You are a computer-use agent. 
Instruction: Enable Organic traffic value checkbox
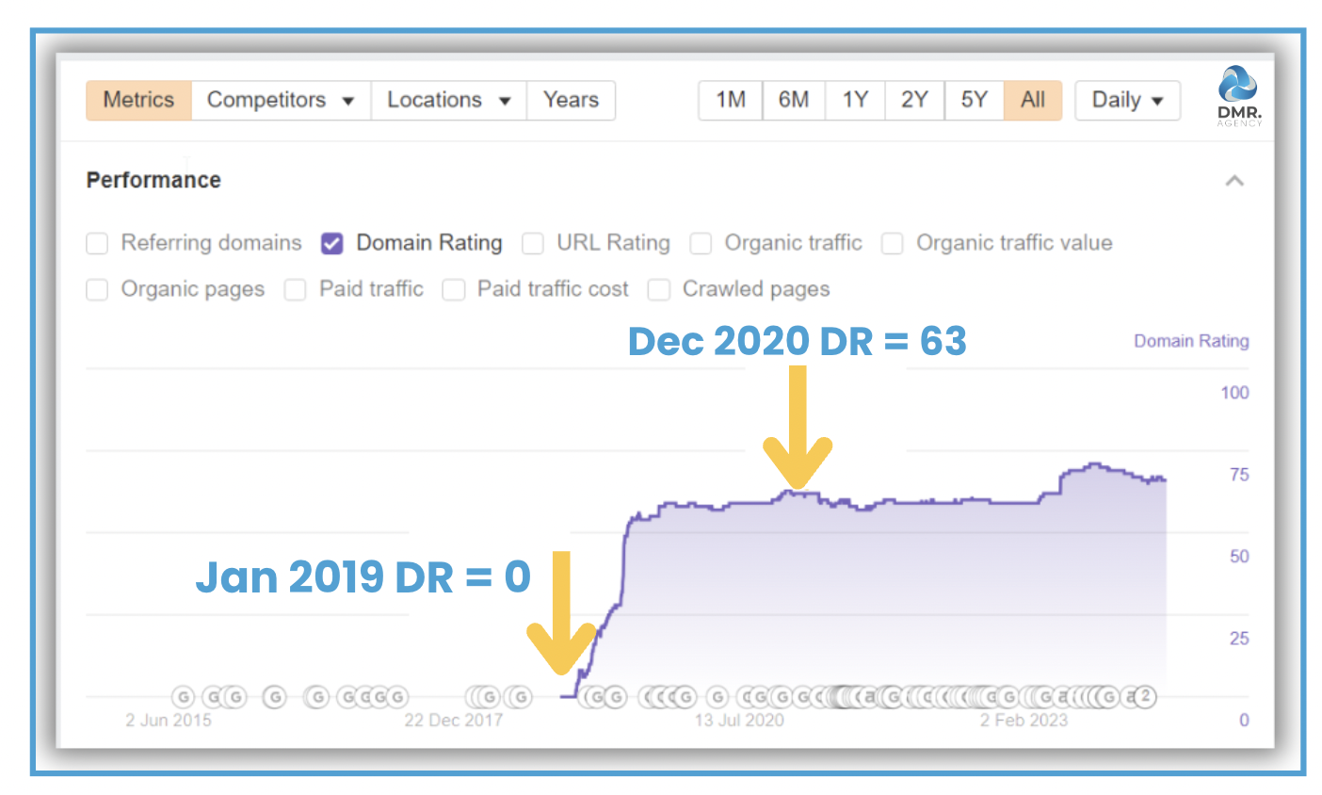point(892,244)
